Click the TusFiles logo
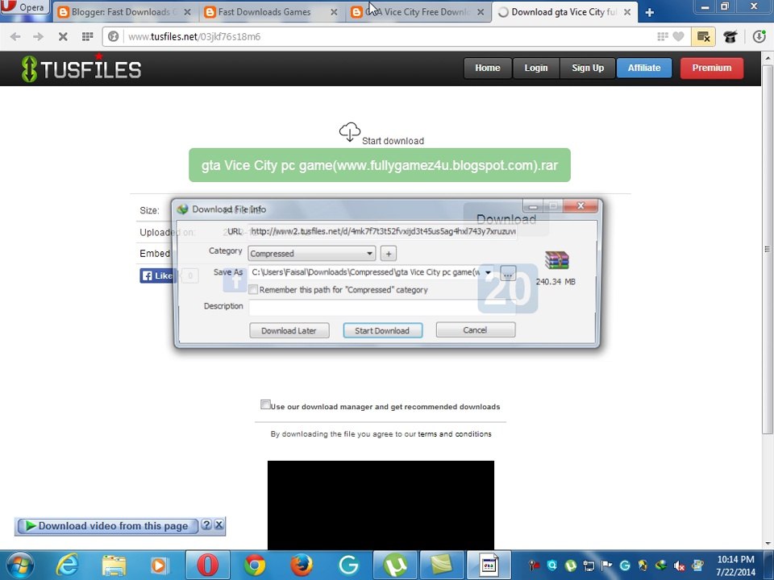The height and width of the screenshot is (580, 774). pos(81,68)
